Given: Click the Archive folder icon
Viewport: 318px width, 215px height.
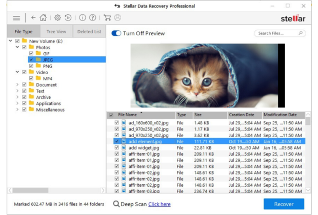Looking at the screenshot, I should tap(31, 97).
